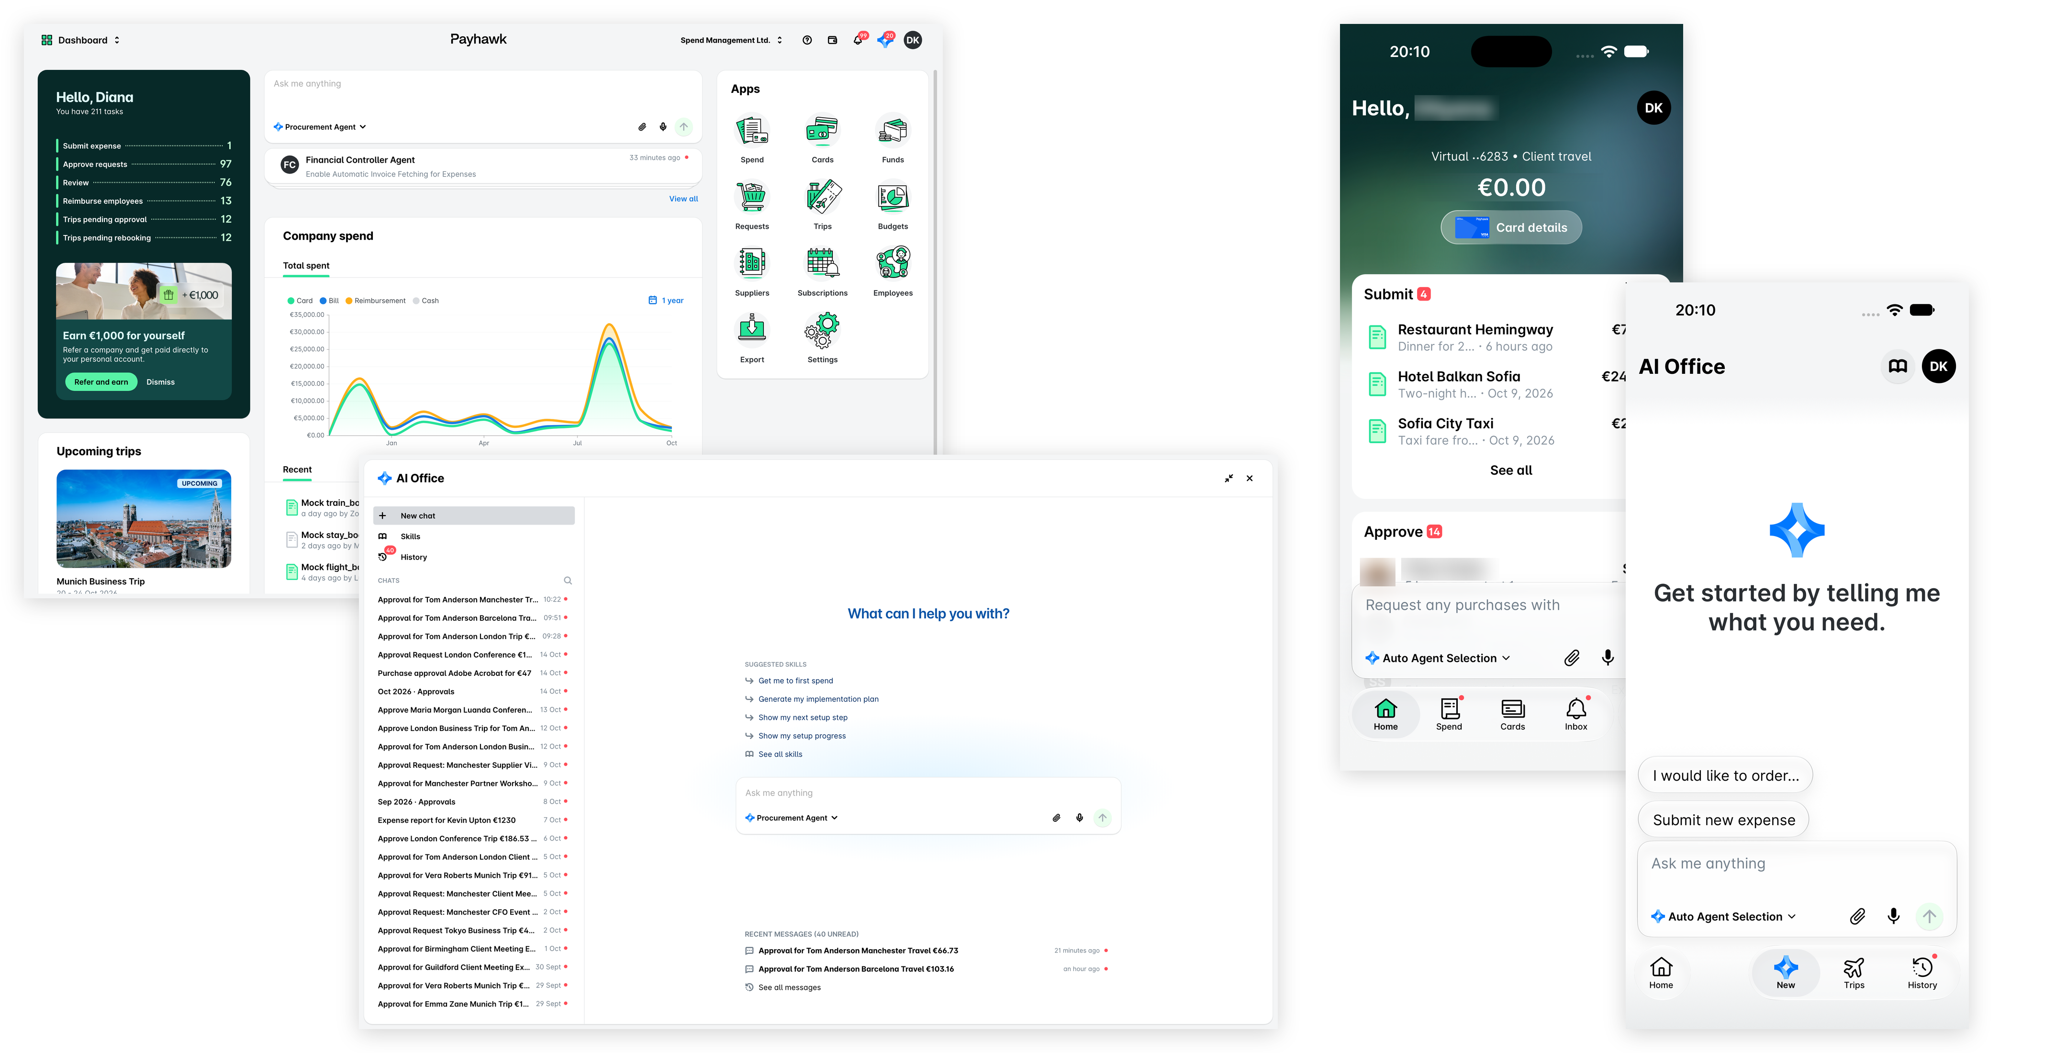Click Dismiss on the referral card
Viewport: 2055px width, 1053px height.
click(x=160, y=382)
